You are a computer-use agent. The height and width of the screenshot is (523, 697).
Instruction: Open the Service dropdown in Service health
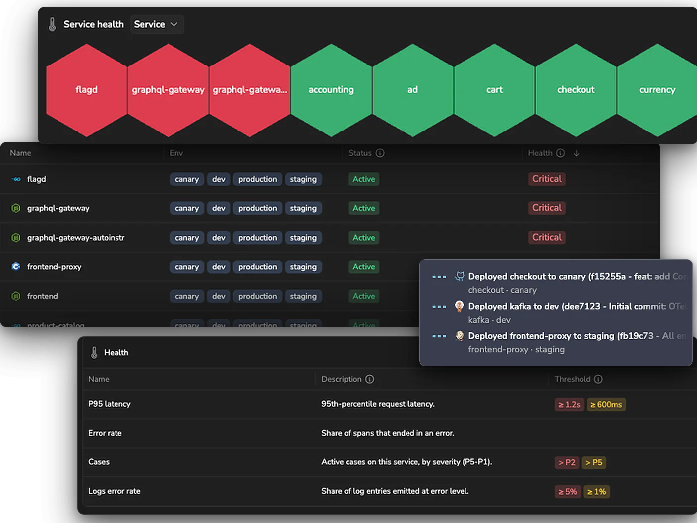[157, 24]
